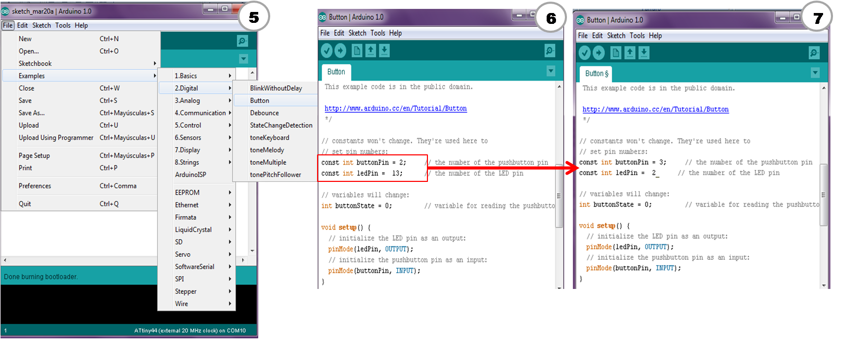Open the Sketch menu in middle Button window

coord(357,33)
